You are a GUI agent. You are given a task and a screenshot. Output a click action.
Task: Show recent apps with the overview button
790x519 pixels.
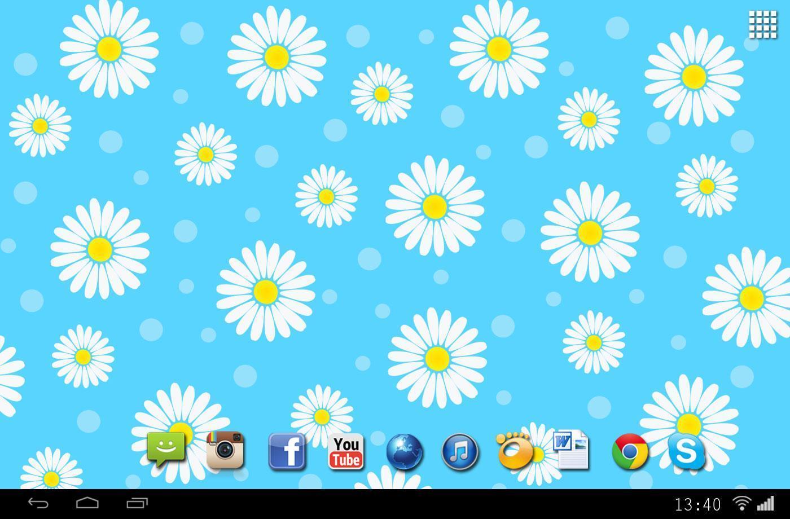pyautogui.click(x=137, y=503)
